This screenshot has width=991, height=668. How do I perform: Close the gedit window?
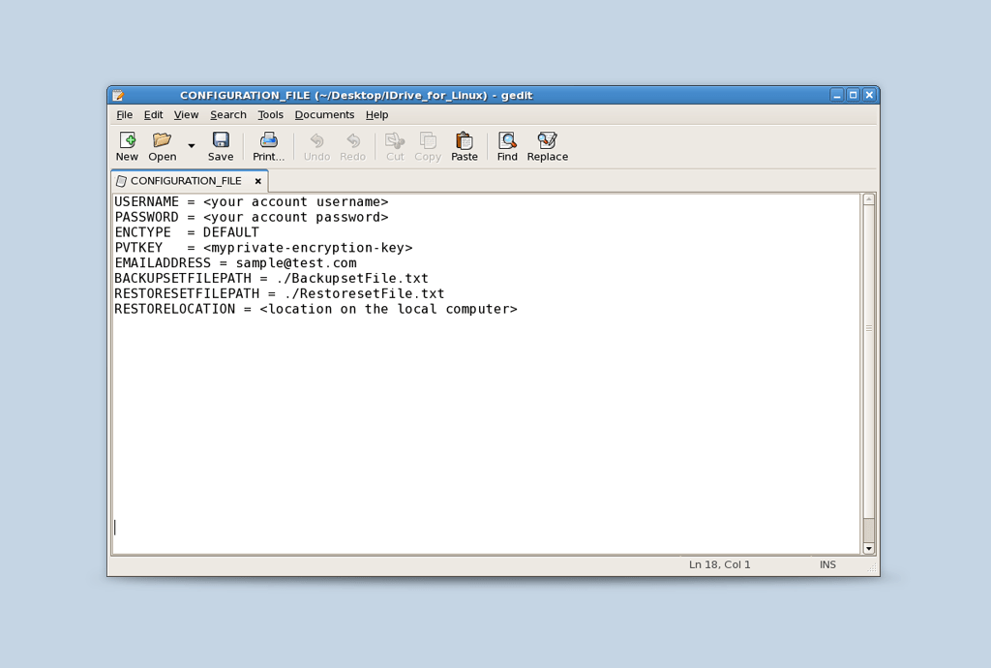pos(870,96)
